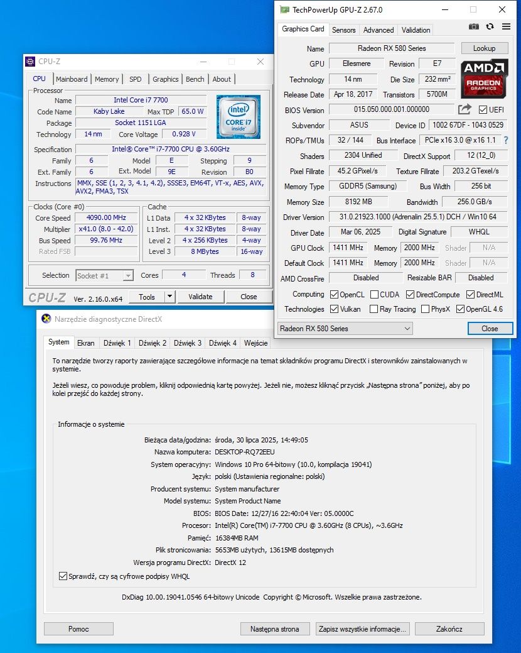Take a GPU-Z screenshot with camera icon
The image size is (521, 653).
(x=473, y=26)
